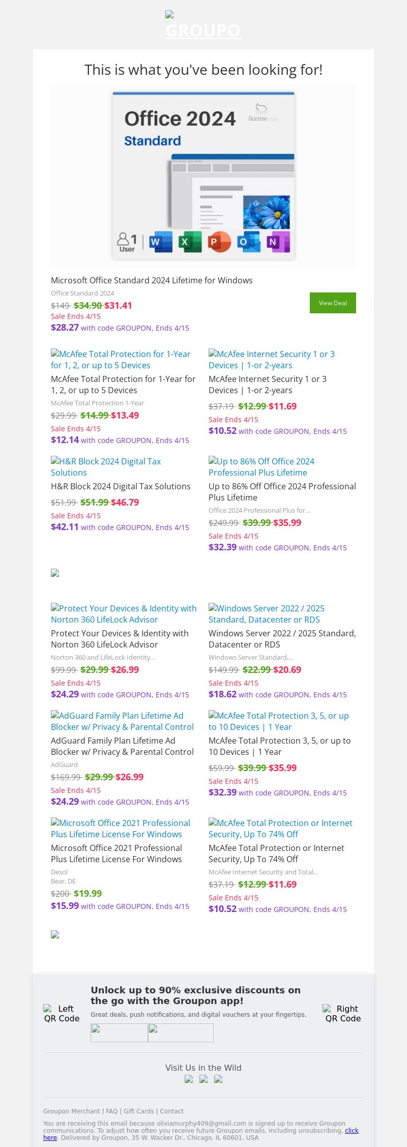
Task: Select the Office 2024 Professional Plus image link
Action: [261, 467]
